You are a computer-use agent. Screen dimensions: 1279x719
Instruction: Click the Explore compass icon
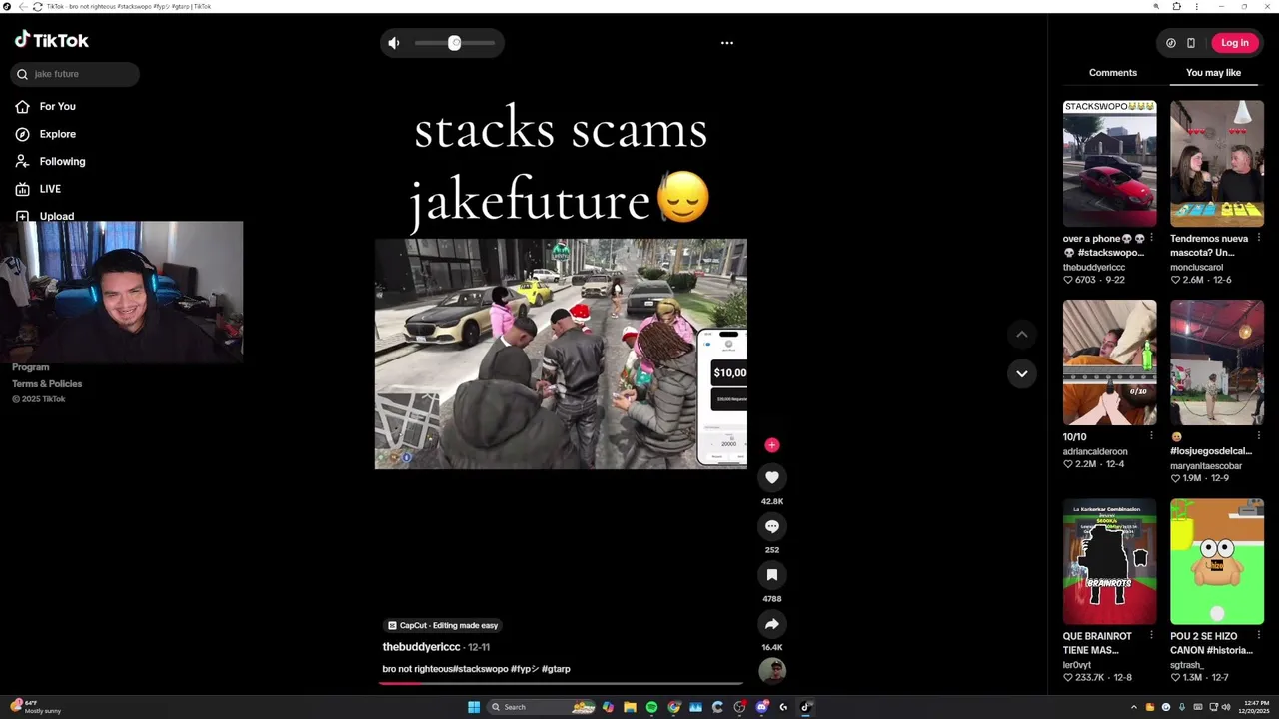pyautogui.click(x=22, y=134)
